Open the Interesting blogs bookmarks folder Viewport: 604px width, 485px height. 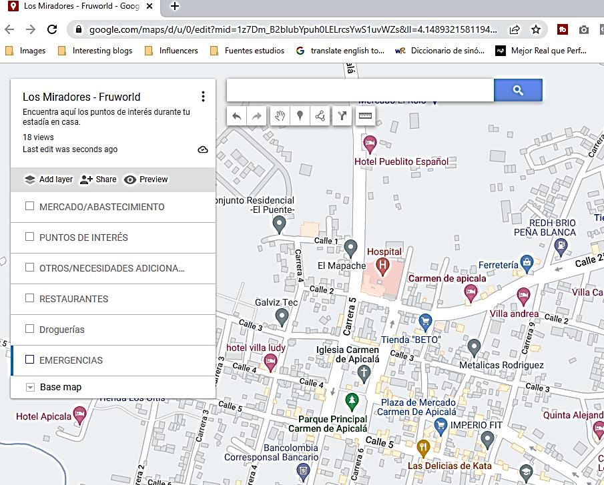(x=95, y=51)
